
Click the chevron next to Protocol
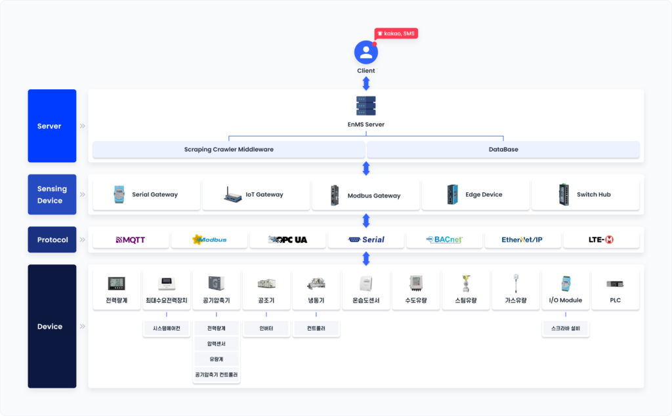tap(82, 239)
